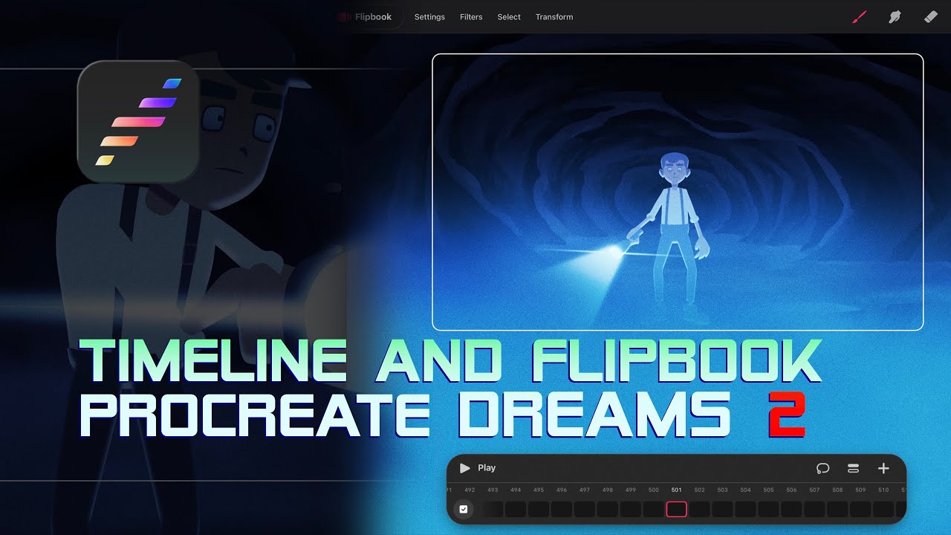Open the Settings menu
951x535 pixels.
[429, 17]
